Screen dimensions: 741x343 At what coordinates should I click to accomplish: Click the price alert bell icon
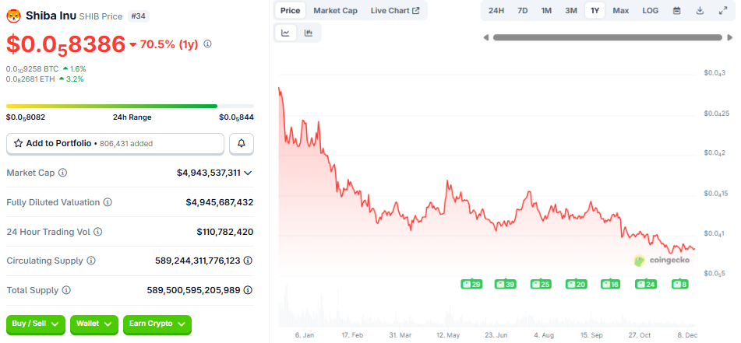point(242,143)
